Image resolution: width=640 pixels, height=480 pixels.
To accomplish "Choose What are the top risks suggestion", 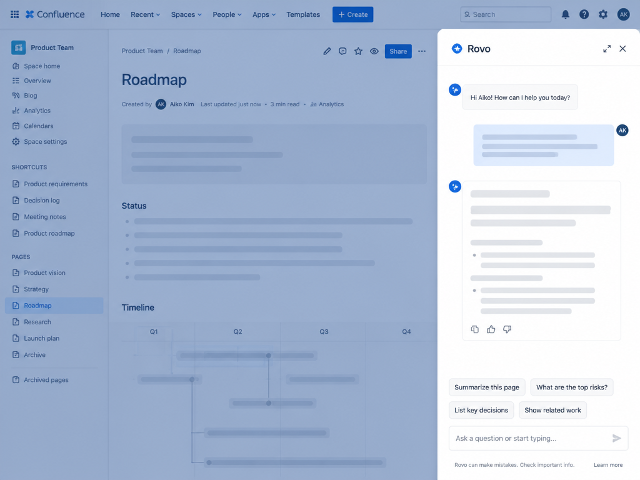I will pyautogui.click(x=572, y=387).
